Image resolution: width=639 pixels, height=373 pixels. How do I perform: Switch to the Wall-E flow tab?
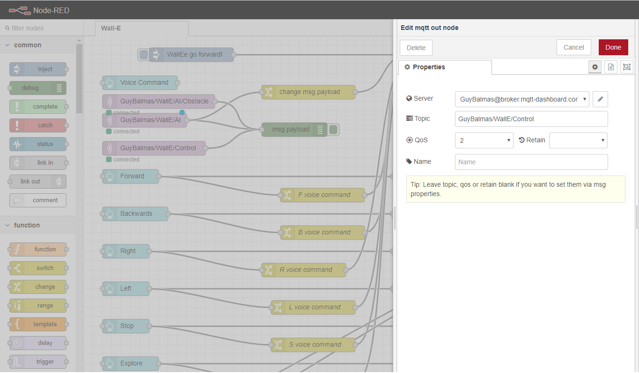pyautogui.click(x=141, y=28)
